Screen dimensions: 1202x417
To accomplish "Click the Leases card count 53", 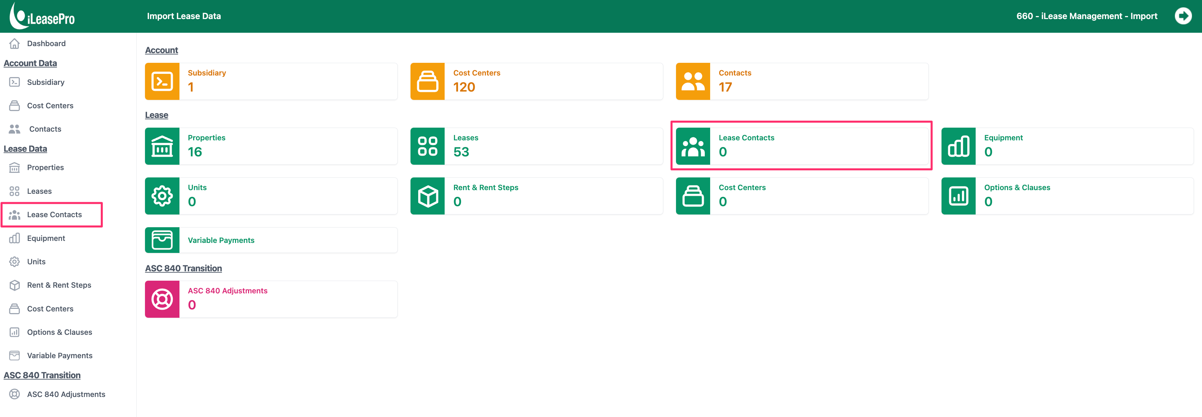I will (461, 152).
